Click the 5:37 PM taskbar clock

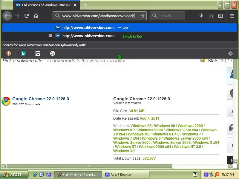click(x=228, y=175)
